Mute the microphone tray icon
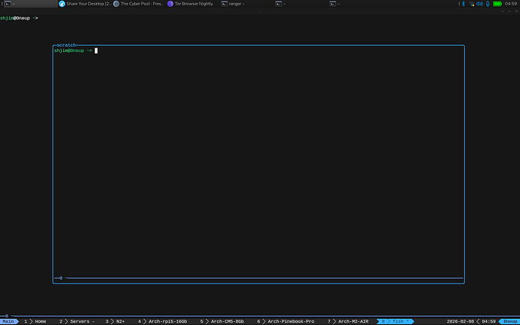 [x=488, y=4]
